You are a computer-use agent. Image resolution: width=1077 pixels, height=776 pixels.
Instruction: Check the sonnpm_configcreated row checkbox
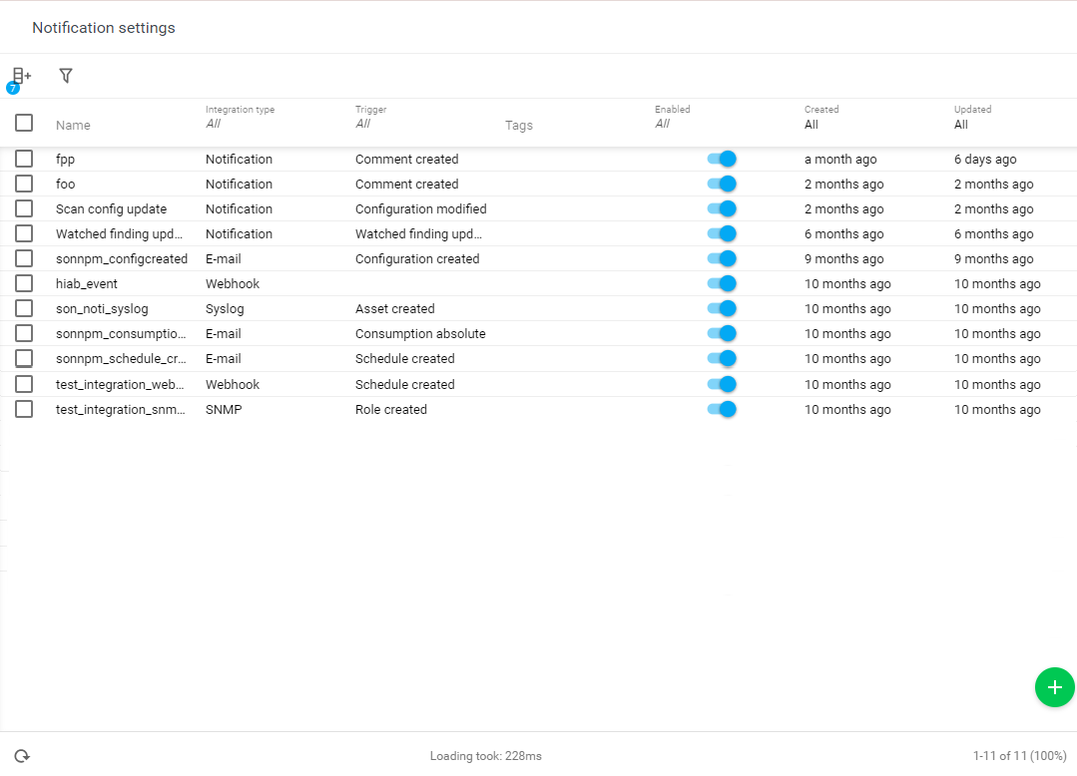pos(24,258)
